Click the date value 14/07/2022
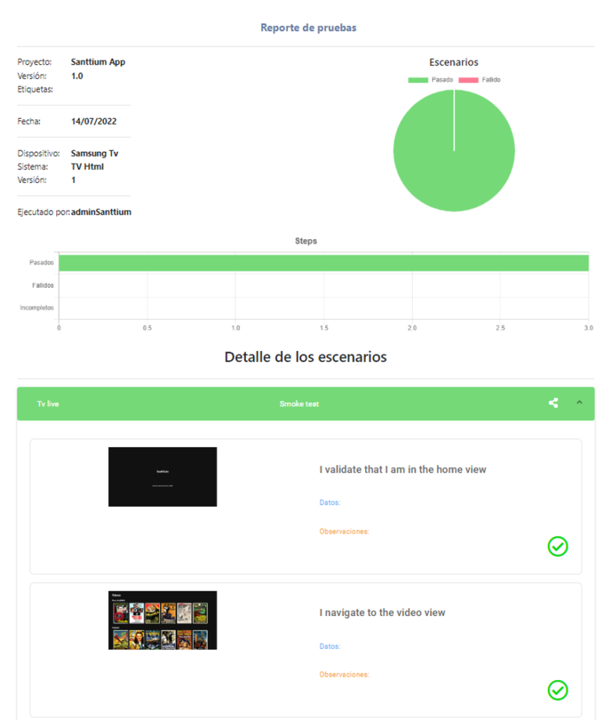604x720 pixels. point(93,121)
